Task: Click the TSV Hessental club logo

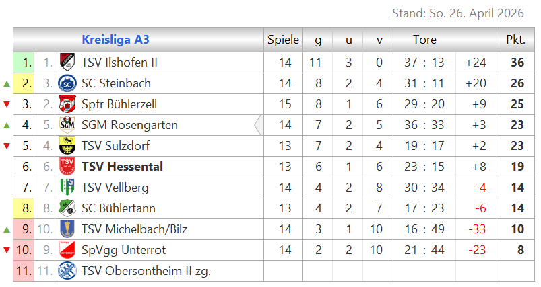Action: click(x=67, y=167)
